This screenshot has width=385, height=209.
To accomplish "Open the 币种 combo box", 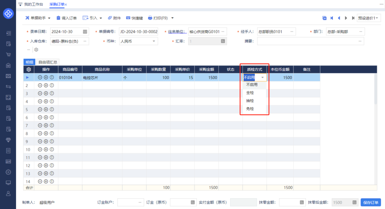I will pos(138,41).
